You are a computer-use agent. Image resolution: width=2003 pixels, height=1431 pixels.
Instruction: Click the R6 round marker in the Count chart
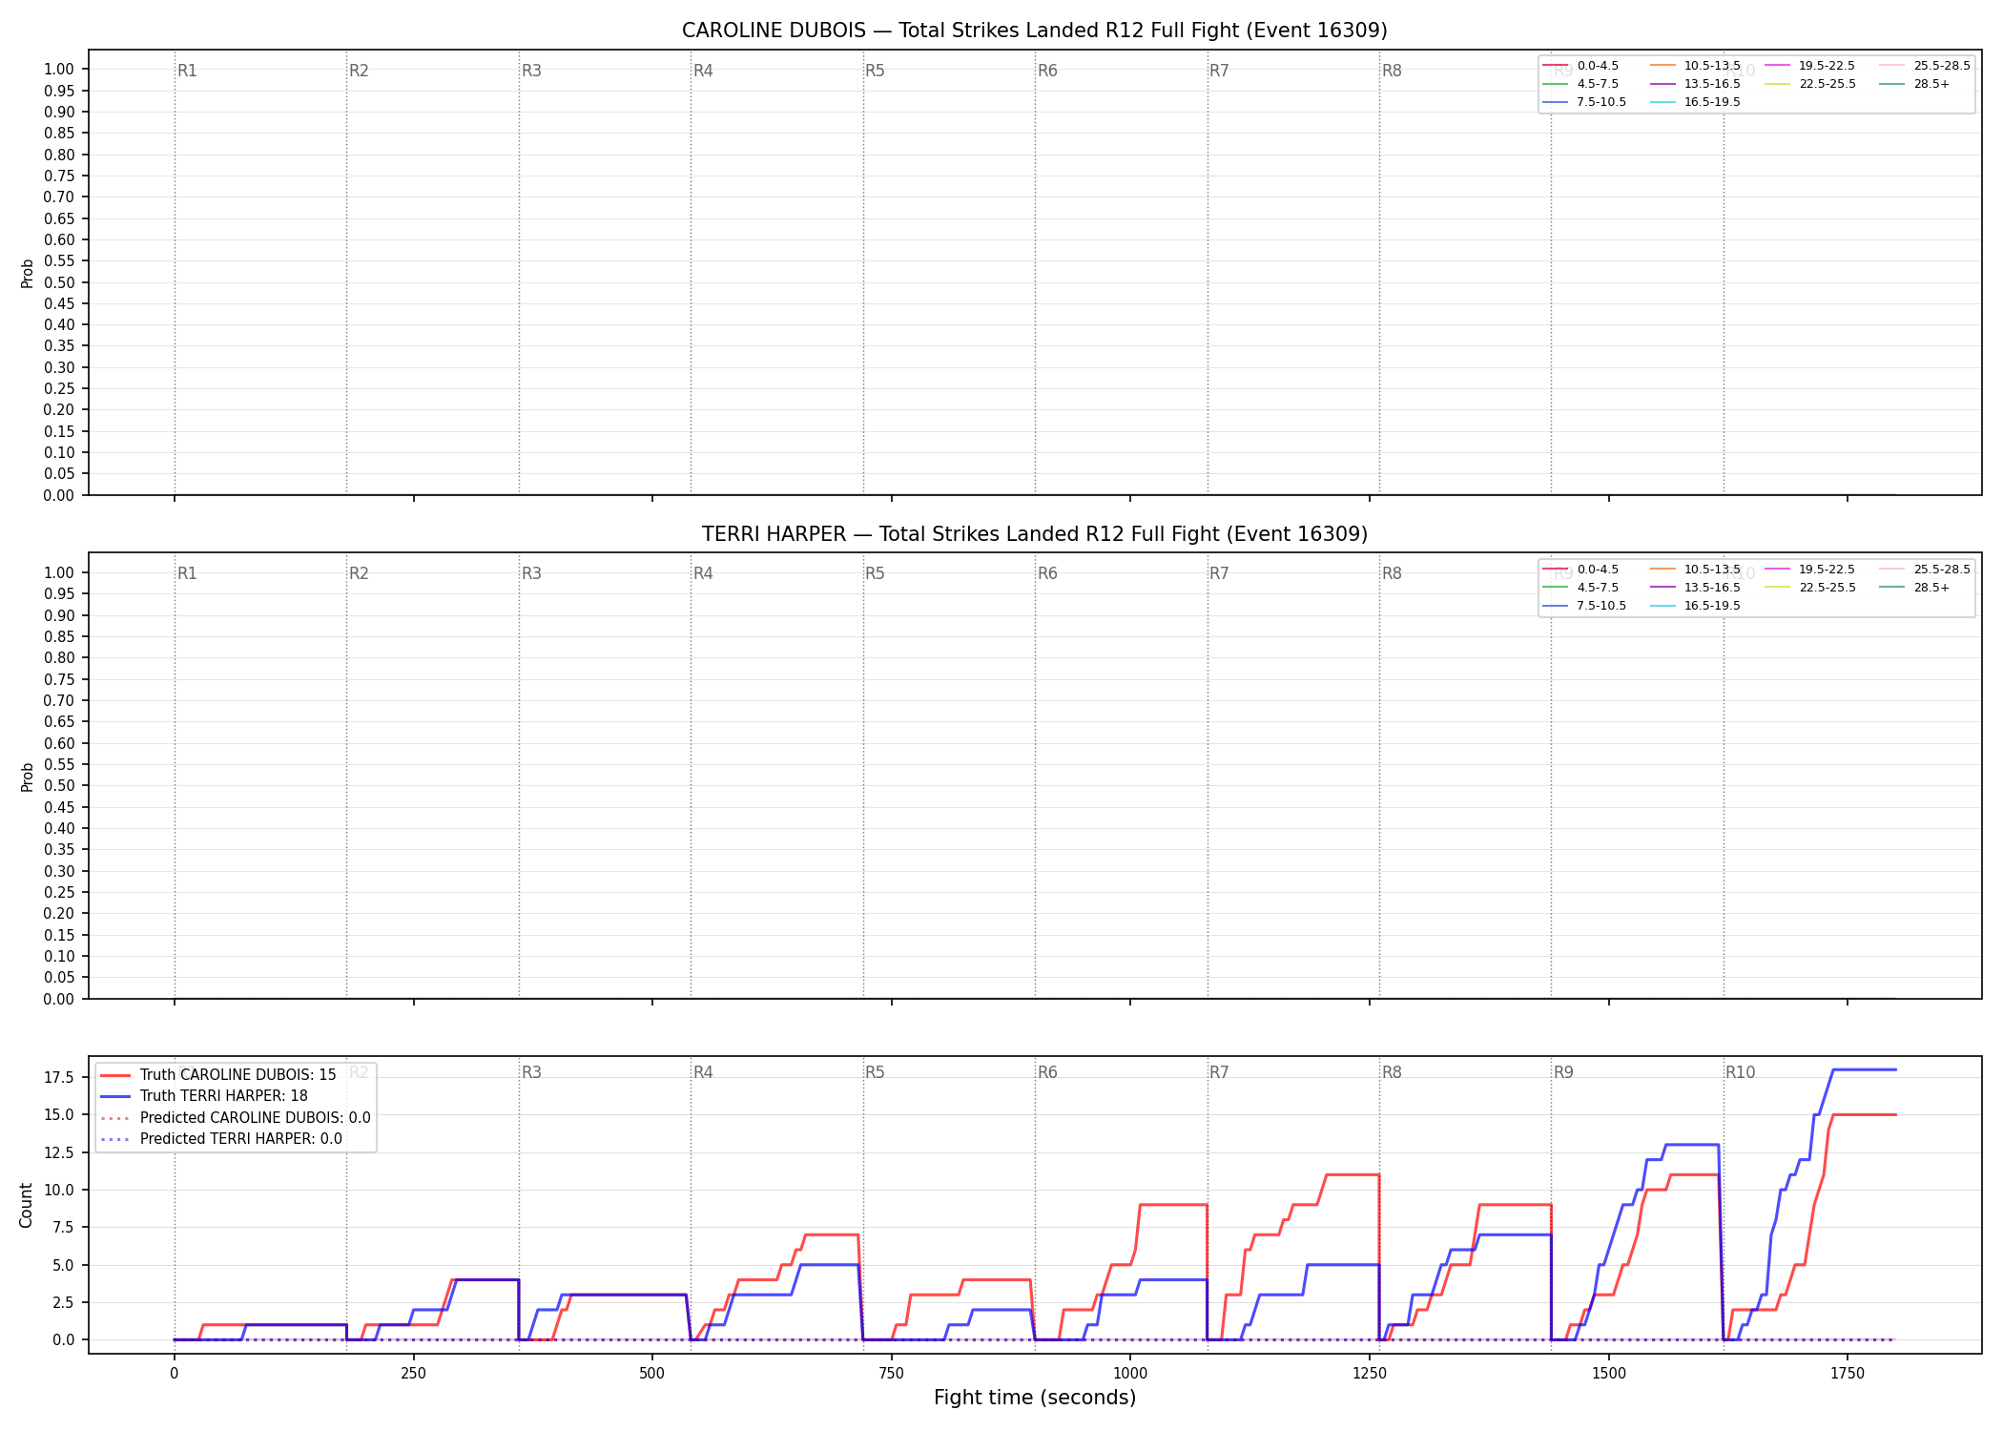pyautogui.click(x=1047, y=1073)
